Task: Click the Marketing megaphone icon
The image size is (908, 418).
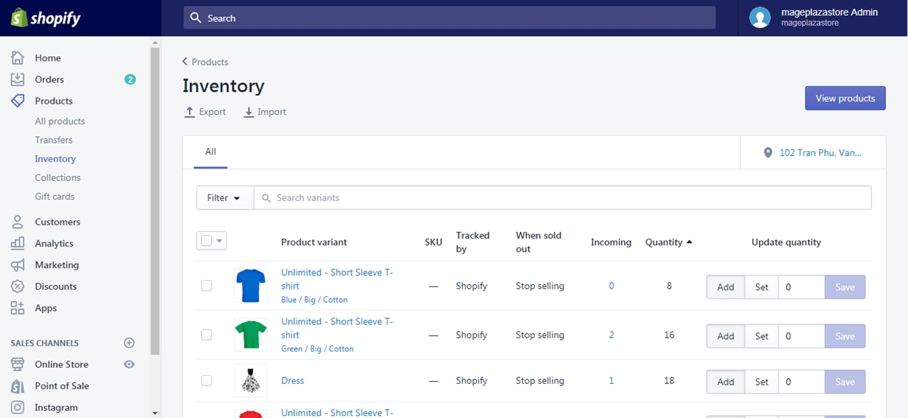Action: click(x=17, y=265)
